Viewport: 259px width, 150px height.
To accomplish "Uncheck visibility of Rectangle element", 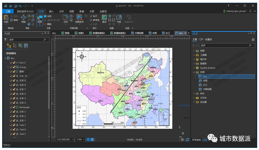I will tap(11, 107).
